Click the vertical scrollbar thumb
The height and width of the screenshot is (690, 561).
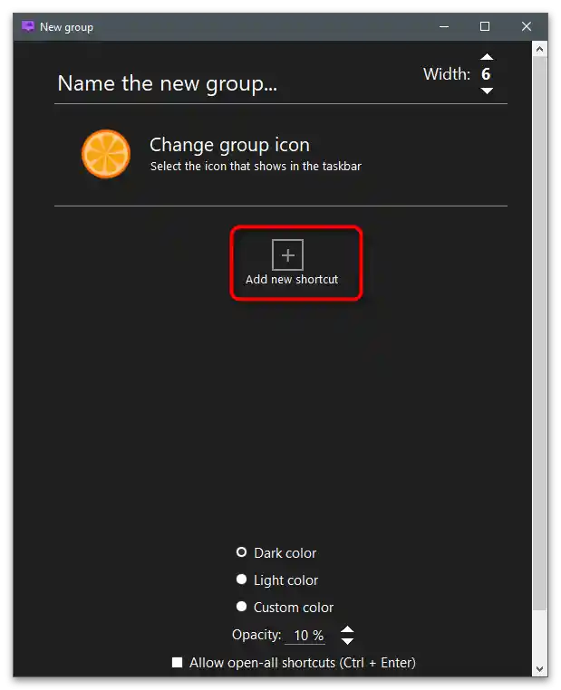click(540, 333)
